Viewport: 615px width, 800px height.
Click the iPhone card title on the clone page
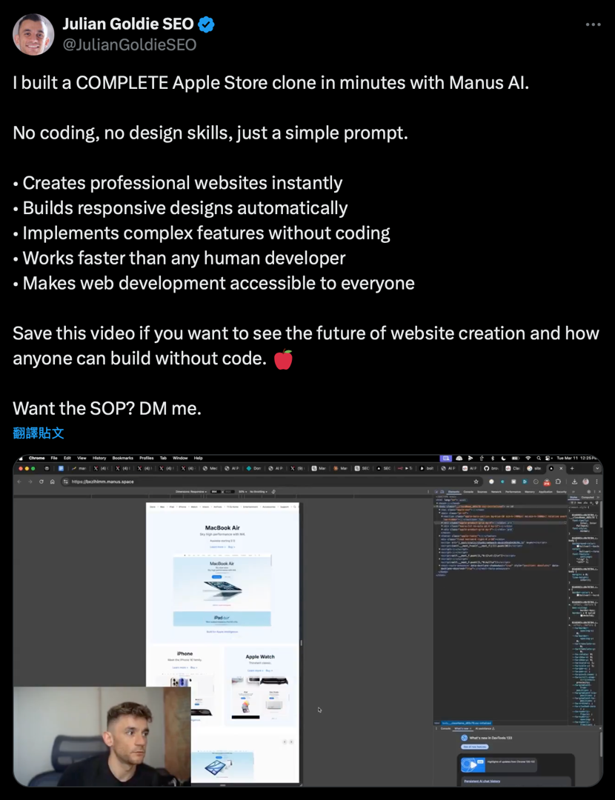pyautogui.click(x=184, y=653)
